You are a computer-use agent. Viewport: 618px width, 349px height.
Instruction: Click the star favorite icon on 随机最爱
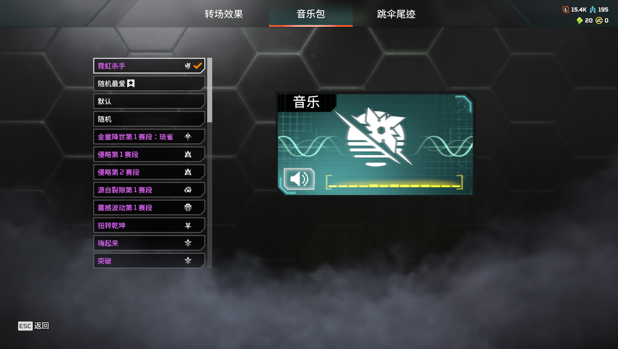click(x=131, y=83)
